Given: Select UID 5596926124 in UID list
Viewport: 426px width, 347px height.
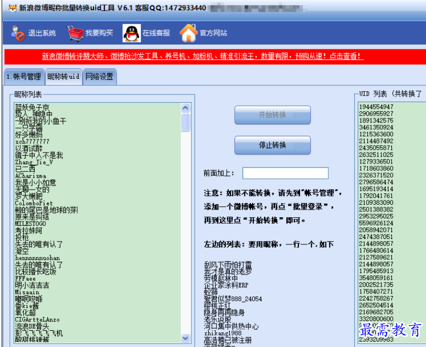Looking at the screenshot, I should pos(376,223).
